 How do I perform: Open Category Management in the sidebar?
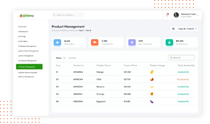(x=27, y=46)
